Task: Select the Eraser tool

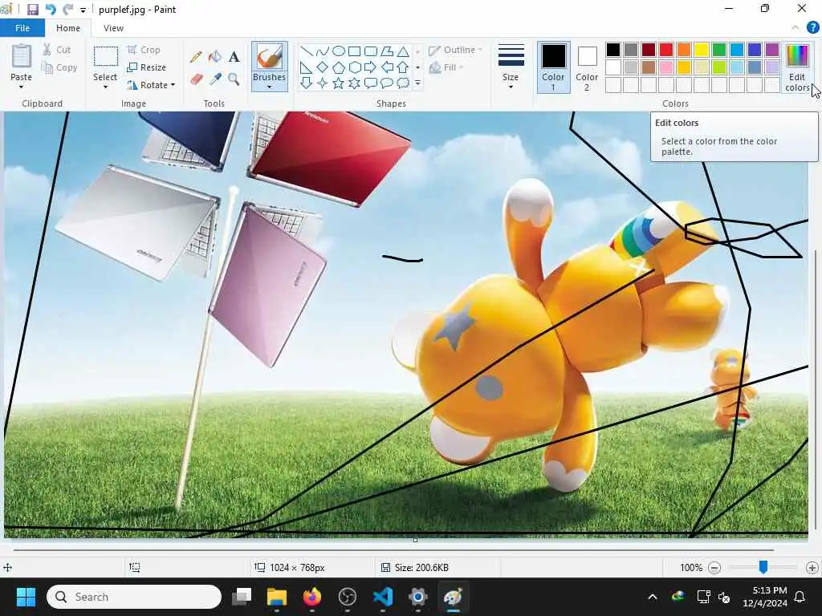Action: tap(196, 79)
